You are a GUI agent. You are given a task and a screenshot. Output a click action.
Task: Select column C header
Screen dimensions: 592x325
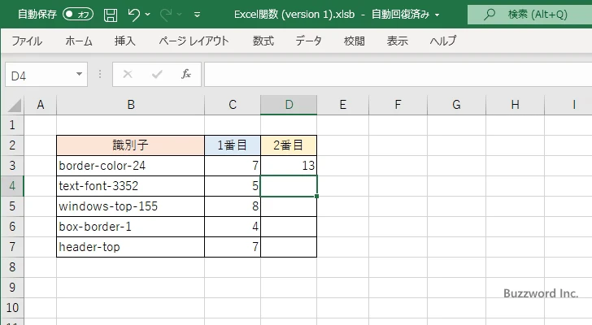tap(233, 105)
